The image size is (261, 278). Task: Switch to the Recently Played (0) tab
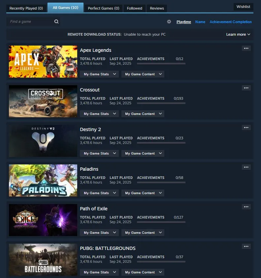[x=26, y=8]
